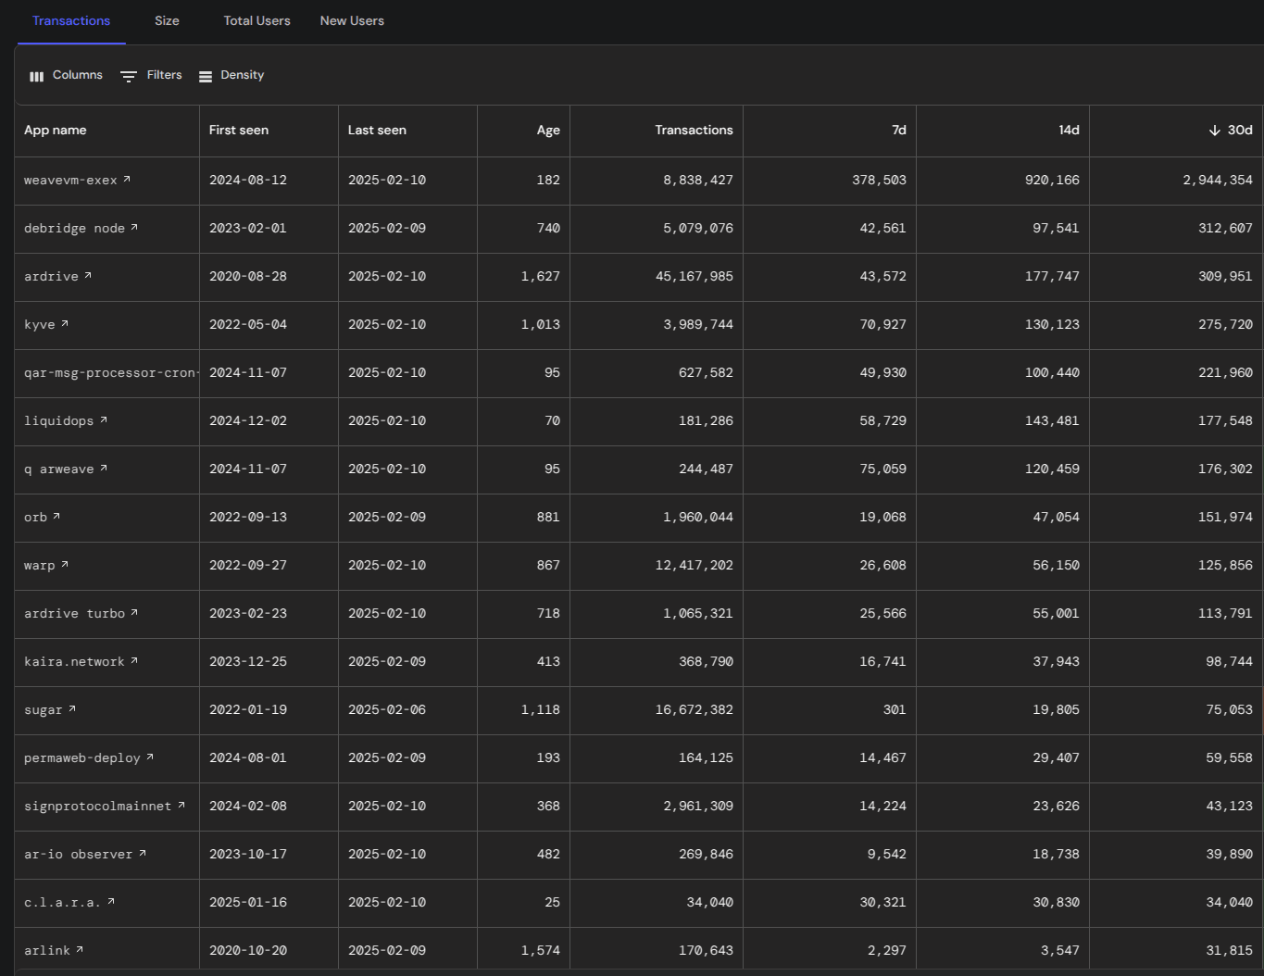The height and width of the screenshot is (976, 1264).
Task: Open the Filters panel
Action: pos(152,75)
